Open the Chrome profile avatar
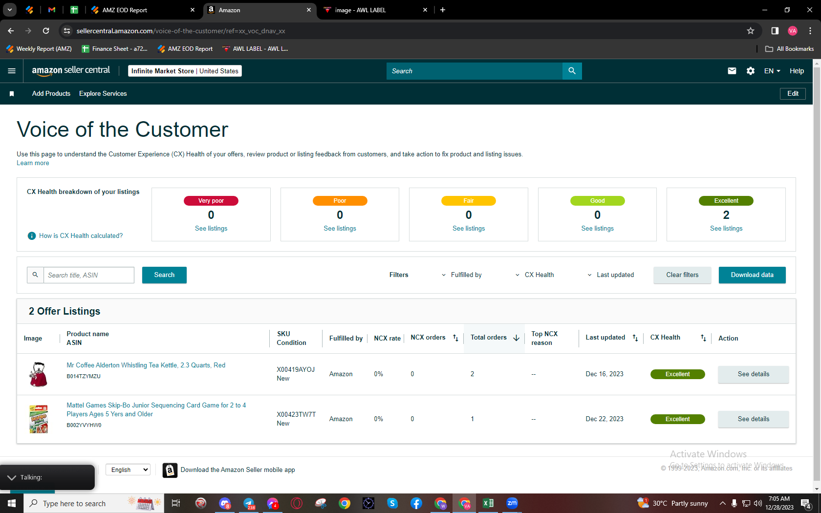The height and width of the screenshot is (513, 821). coord(793,31)
